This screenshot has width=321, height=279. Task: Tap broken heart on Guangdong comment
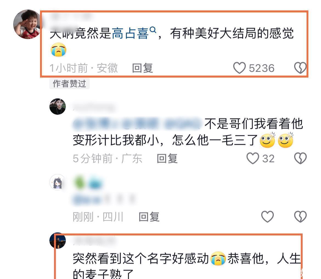[300, 158]
